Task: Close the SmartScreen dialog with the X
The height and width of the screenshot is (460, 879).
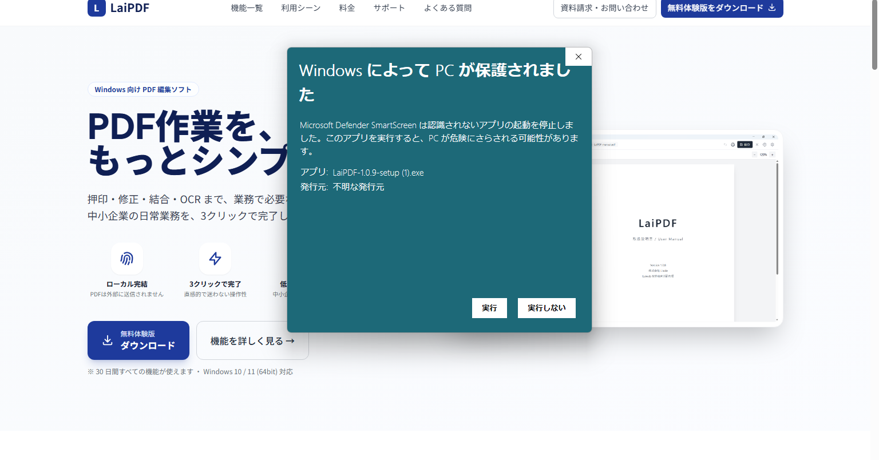Action: pos(579,57)
